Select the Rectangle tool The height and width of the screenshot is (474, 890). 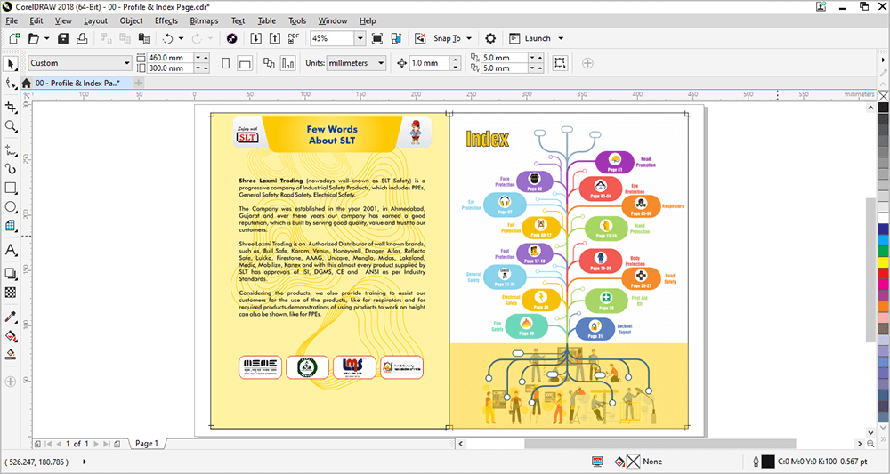10,188
